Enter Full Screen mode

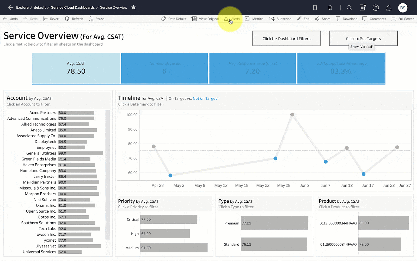(403, 19)
